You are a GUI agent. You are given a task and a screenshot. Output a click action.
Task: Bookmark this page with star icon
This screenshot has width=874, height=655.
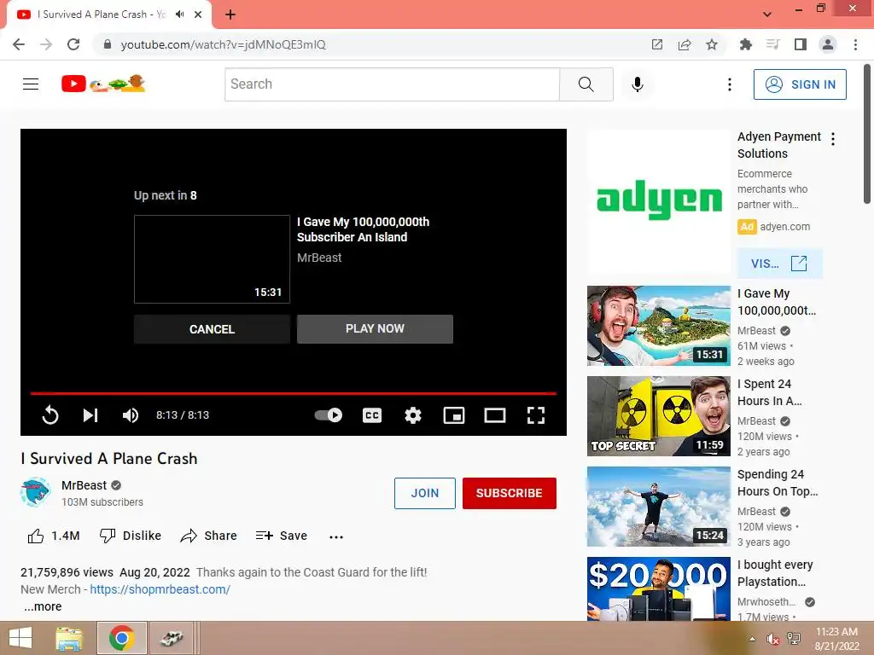[x=712, y=44]
